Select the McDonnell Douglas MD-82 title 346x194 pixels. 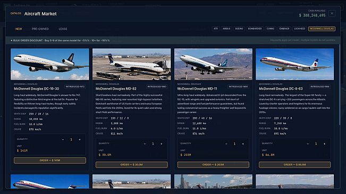pos(116,89)
